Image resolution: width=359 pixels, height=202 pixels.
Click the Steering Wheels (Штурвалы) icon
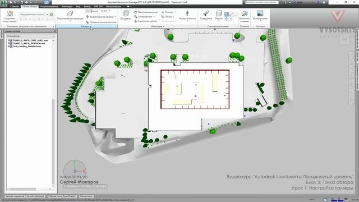tap(126, 13)
